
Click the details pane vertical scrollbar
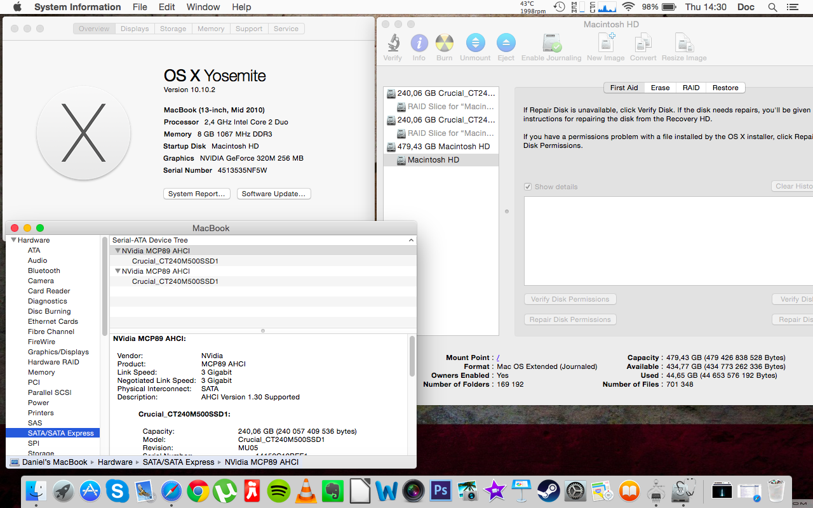point(412,356)
